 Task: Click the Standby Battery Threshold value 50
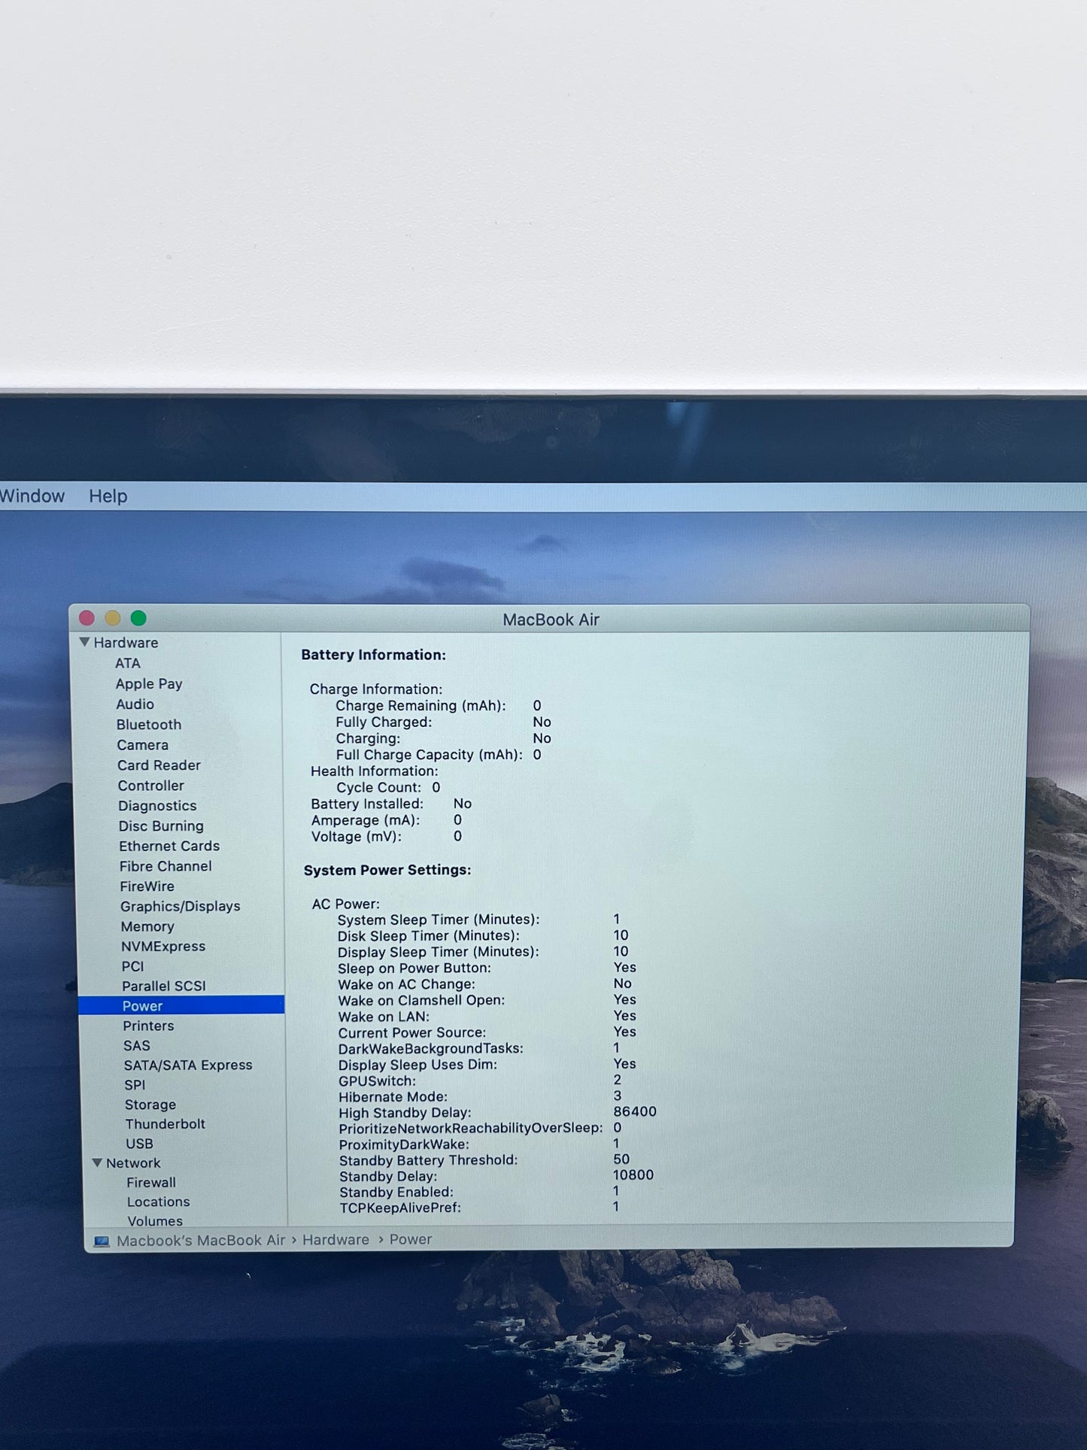click(621, 1159)
